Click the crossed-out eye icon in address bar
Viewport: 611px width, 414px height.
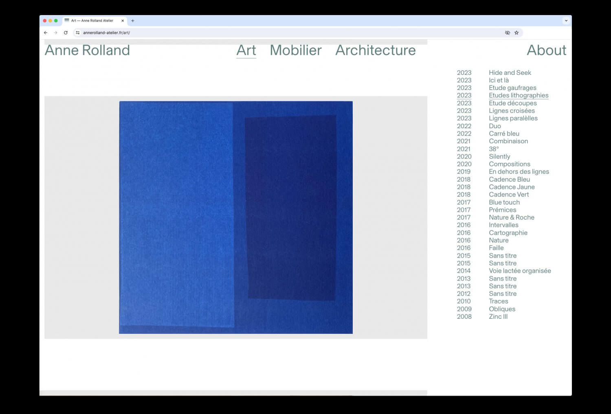(x=508, y=33)
